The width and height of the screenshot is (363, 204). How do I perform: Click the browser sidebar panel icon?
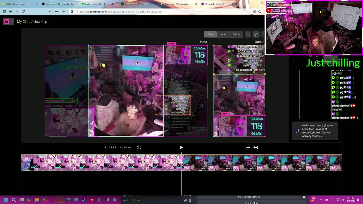point(4,11)
